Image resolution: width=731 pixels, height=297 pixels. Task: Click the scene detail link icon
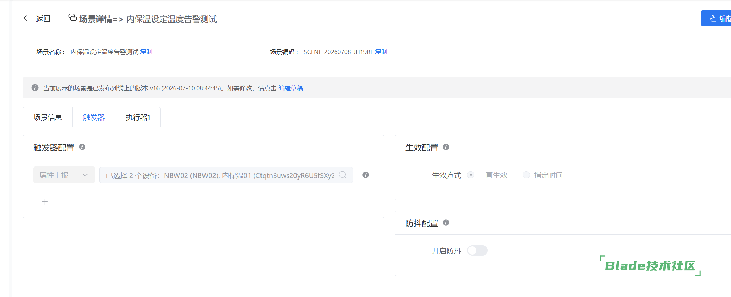[x=72, y=17]
